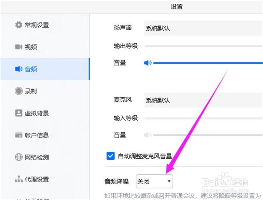The width and height of the screenshot is (263, 200).
Task: Click the video camera icon in sidebar
Action: [18, 47]
